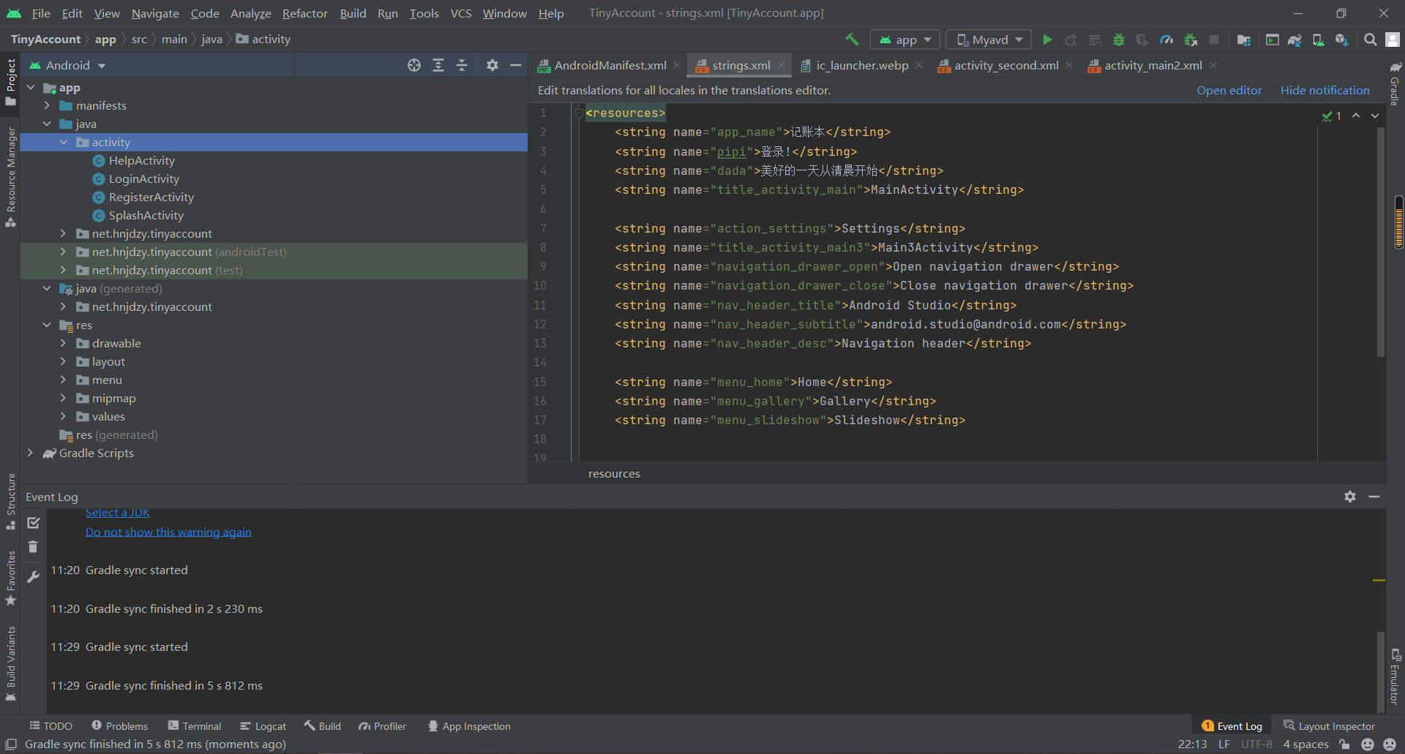1405x754 pixels.
Task: Click the editor vertical scrollbar
Action: pyautogui.click(x=1380, y=241)
